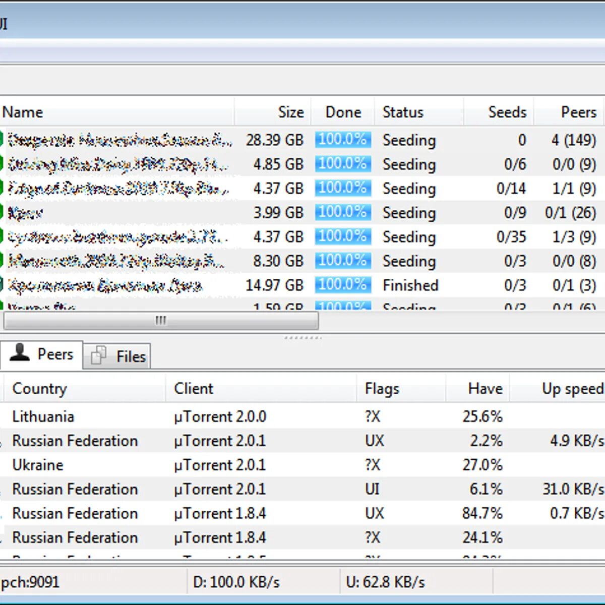Select the Ukraine peer row

coord(302,465)
